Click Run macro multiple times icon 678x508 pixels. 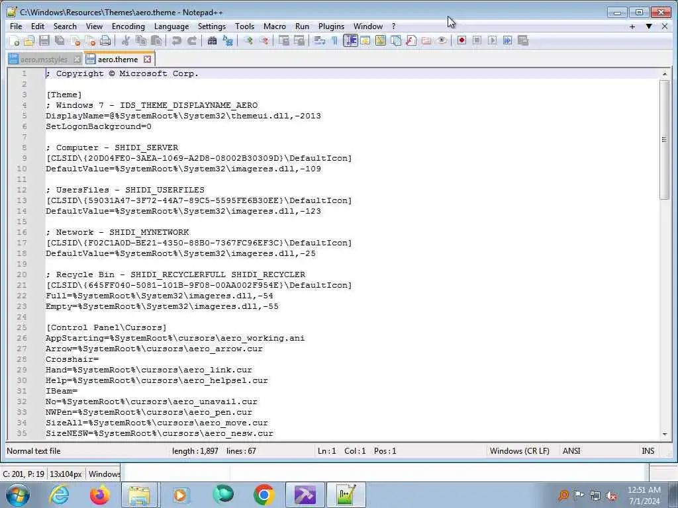point(508,40)
